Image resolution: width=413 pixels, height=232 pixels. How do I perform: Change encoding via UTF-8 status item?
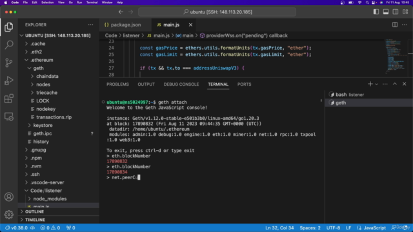click(333, 227)
